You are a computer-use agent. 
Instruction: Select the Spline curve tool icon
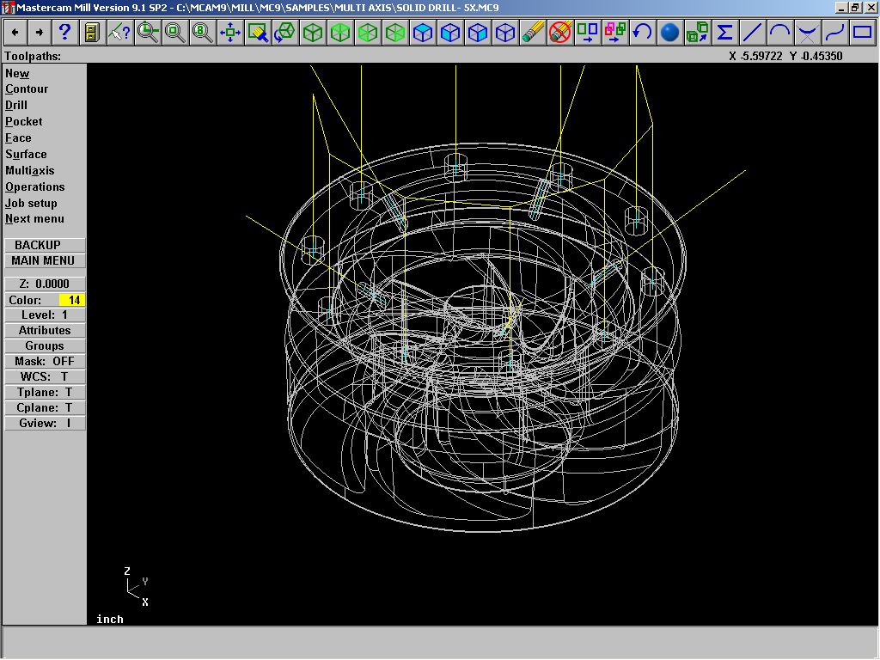click(835, 32)
